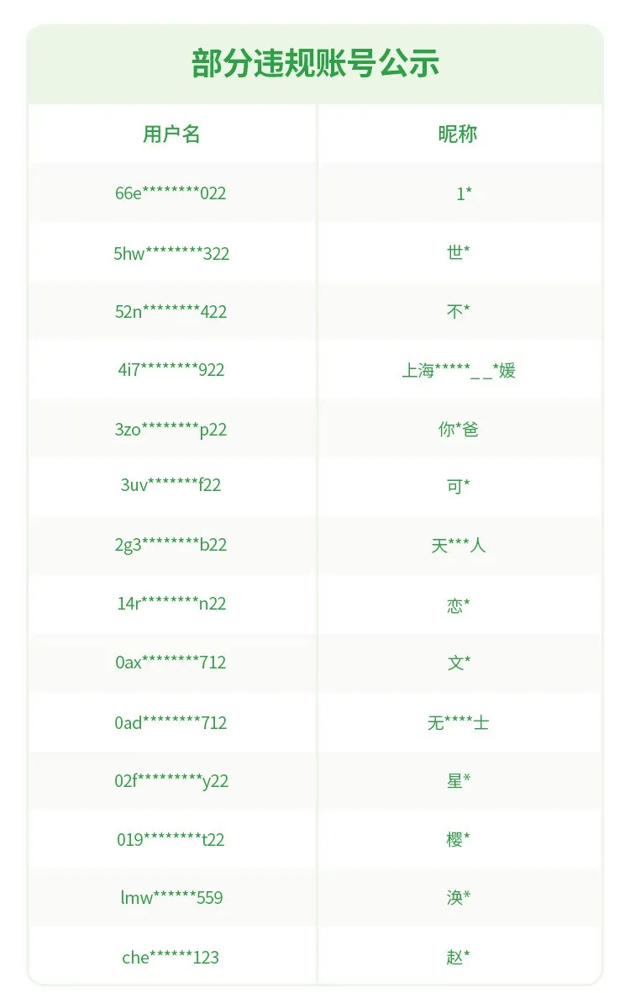This screenshot has width=630, height=993.
Task: Select username 14r********n22
Action: [x=171, y=604]
